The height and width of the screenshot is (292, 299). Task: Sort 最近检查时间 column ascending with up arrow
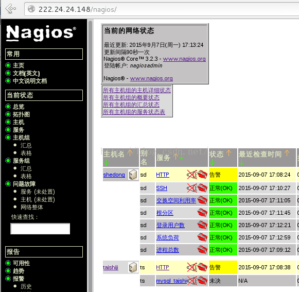coord(287,153)
